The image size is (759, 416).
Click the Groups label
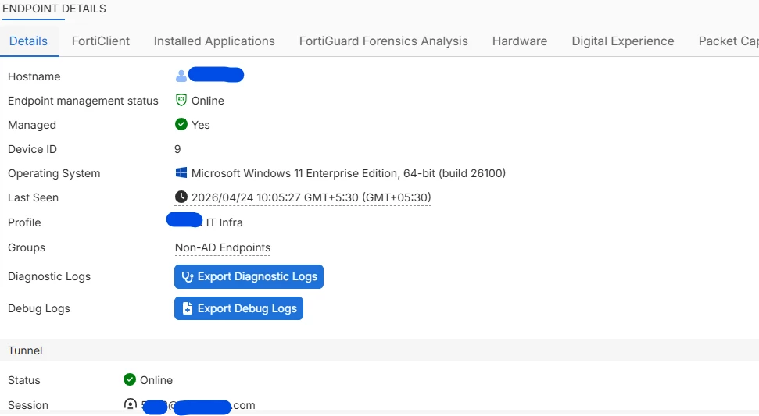point(27,247)
